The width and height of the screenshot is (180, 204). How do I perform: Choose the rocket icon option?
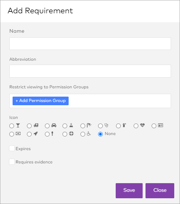click(x=29, y=134)
